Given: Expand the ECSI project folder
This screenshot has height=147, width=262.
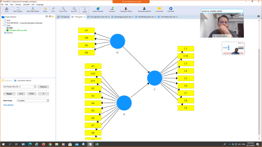Looking at the screenshot, I should click(3, 20).
